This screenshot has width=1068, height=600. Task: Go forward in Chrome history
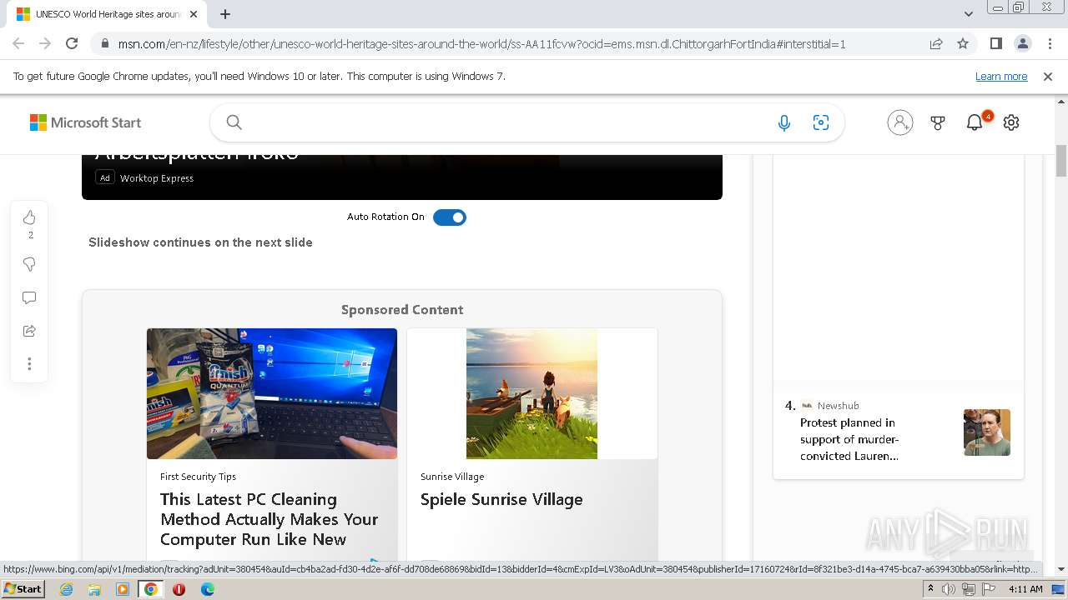tap(45, 43)
